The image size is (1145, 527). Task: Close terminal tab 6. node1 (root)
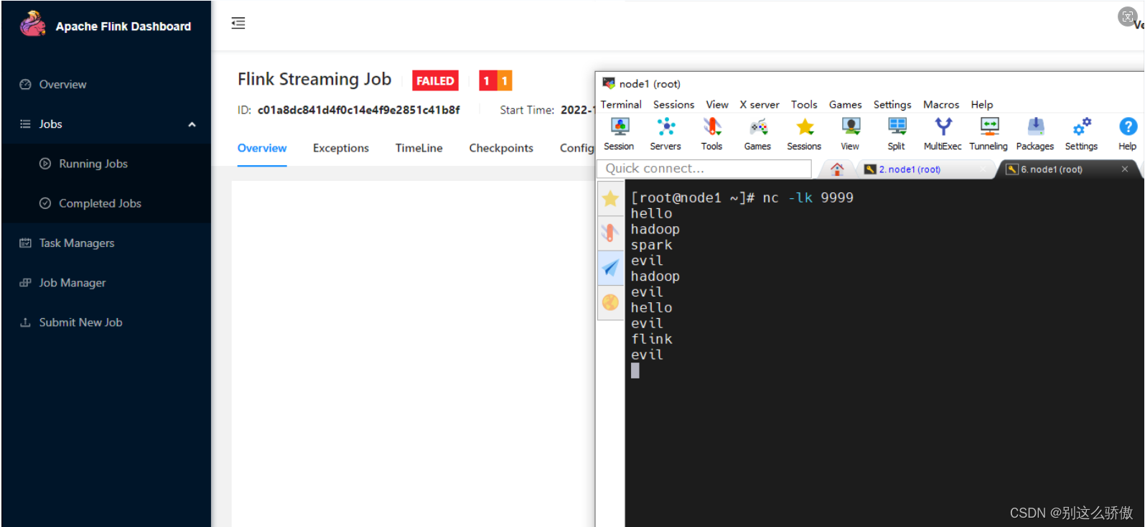click(1125, 169)
